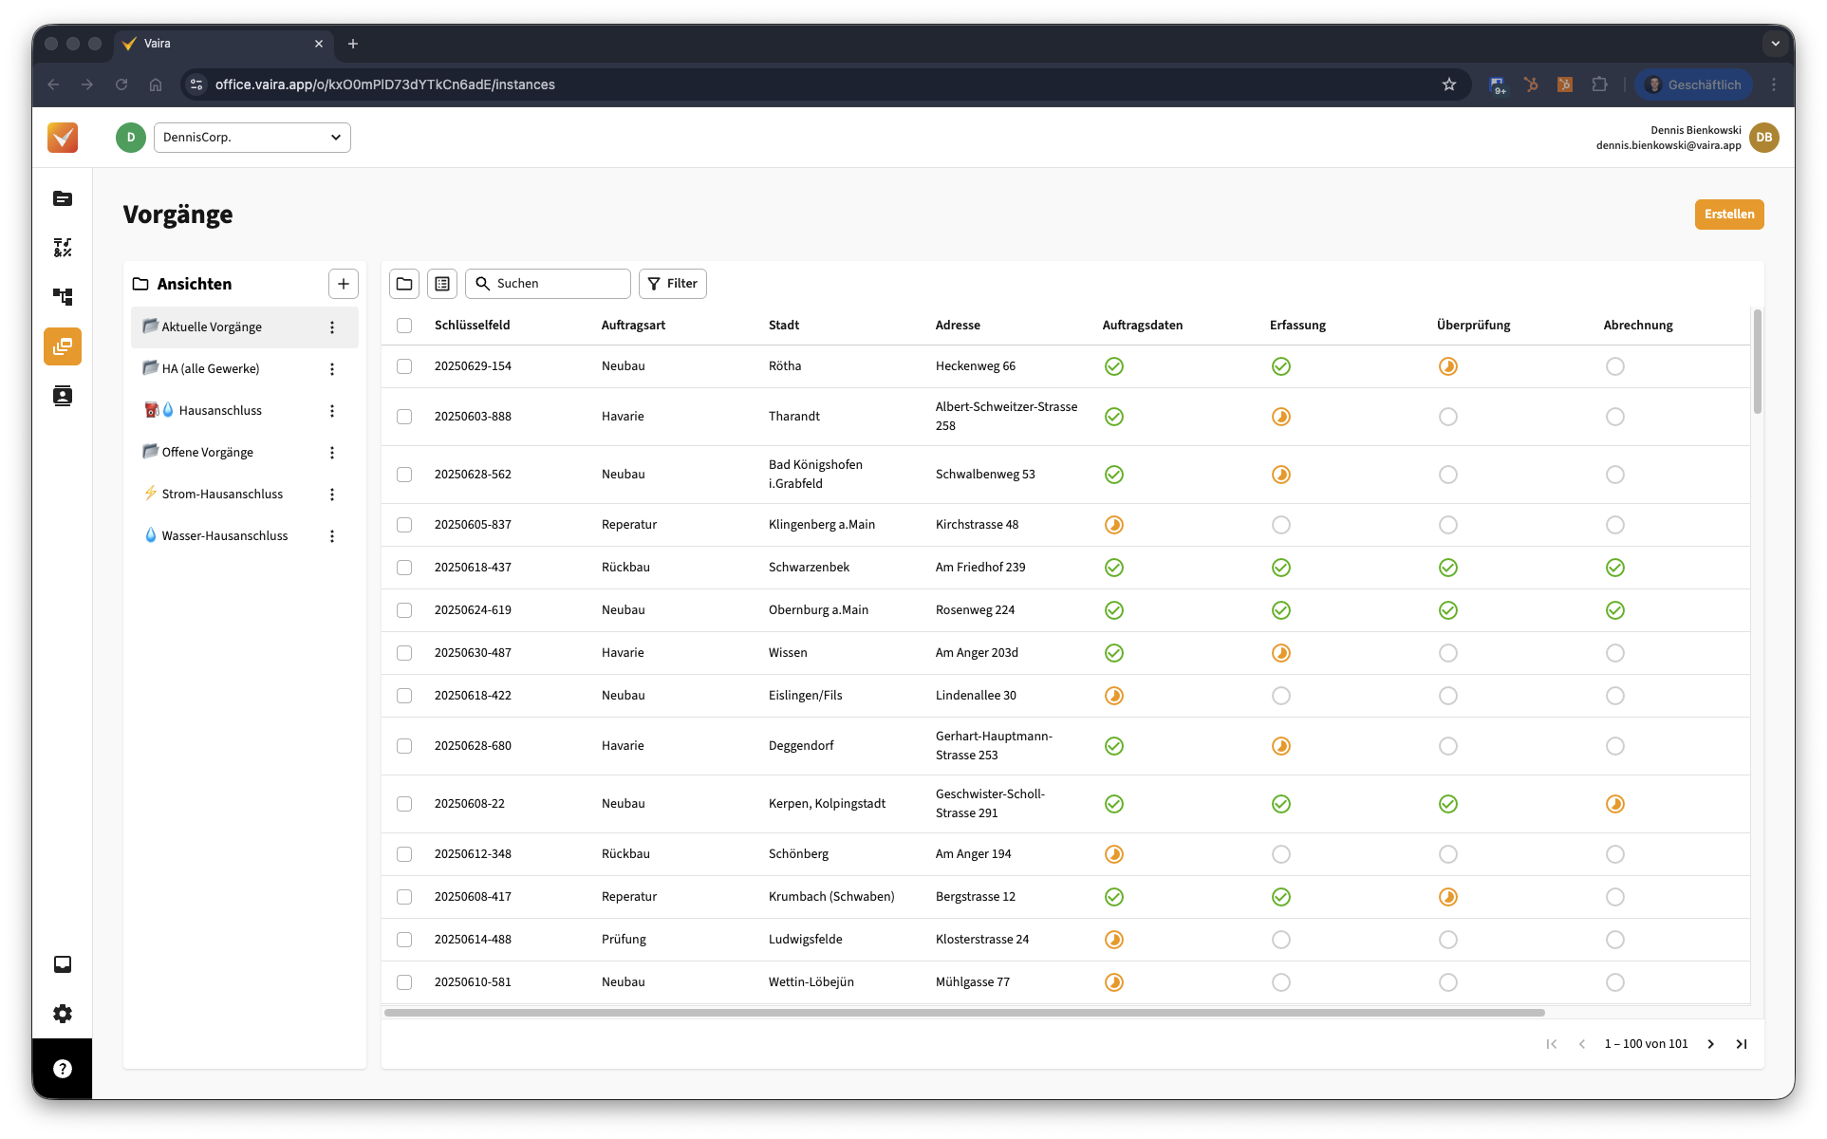
Task: Select the header select-all checkbox
Action: [x=404, y=326]
